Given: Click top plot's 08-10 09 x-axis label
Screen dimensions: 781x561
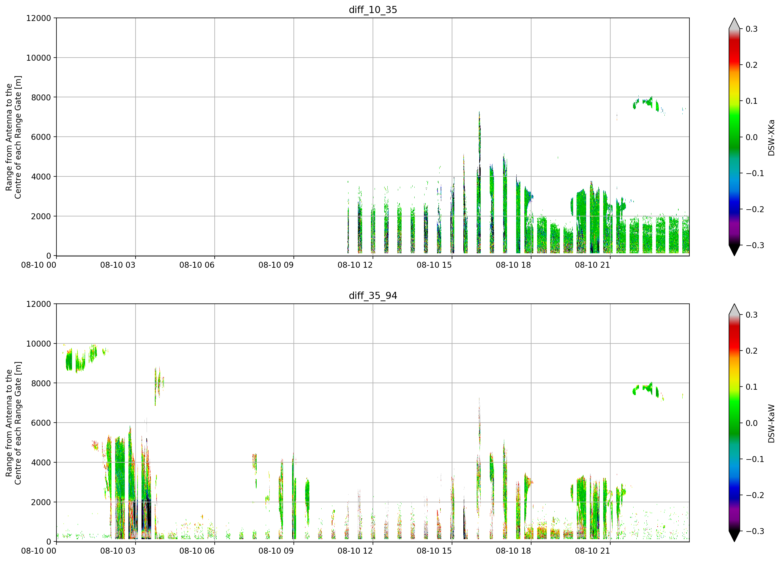Looking at the screenshot, I should tap(276, 265).
